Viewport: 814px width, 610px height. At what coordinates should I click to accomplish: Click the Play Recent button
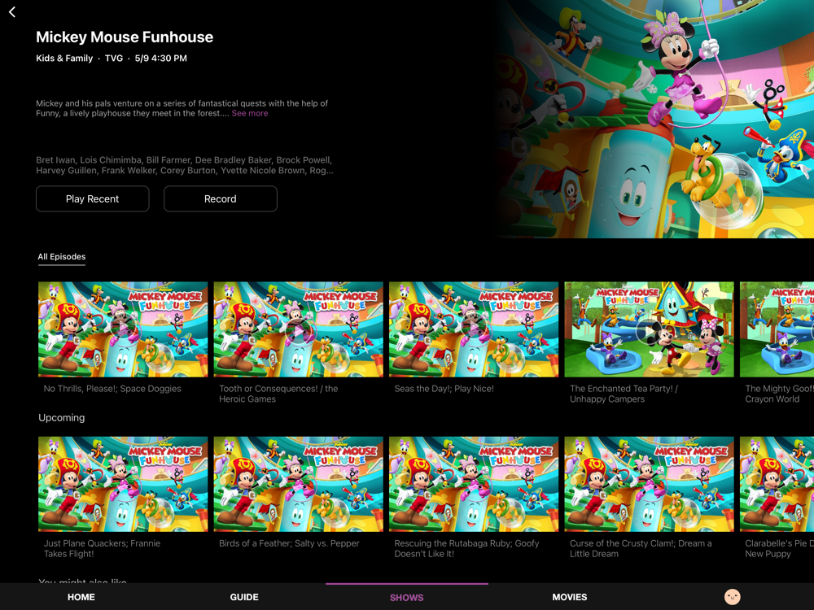(93, 198)
